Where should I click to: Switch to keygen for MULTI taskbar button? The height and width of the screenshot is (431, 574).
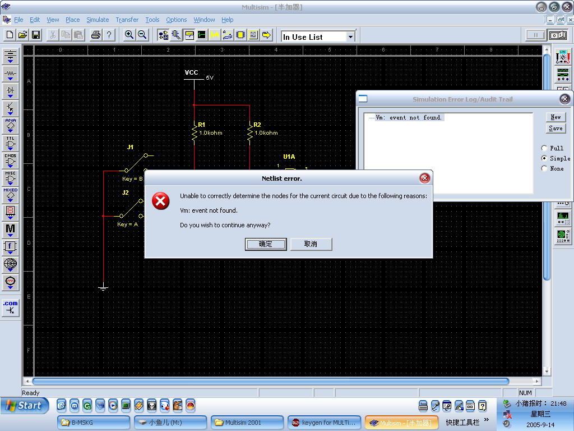tap(325, 423)
